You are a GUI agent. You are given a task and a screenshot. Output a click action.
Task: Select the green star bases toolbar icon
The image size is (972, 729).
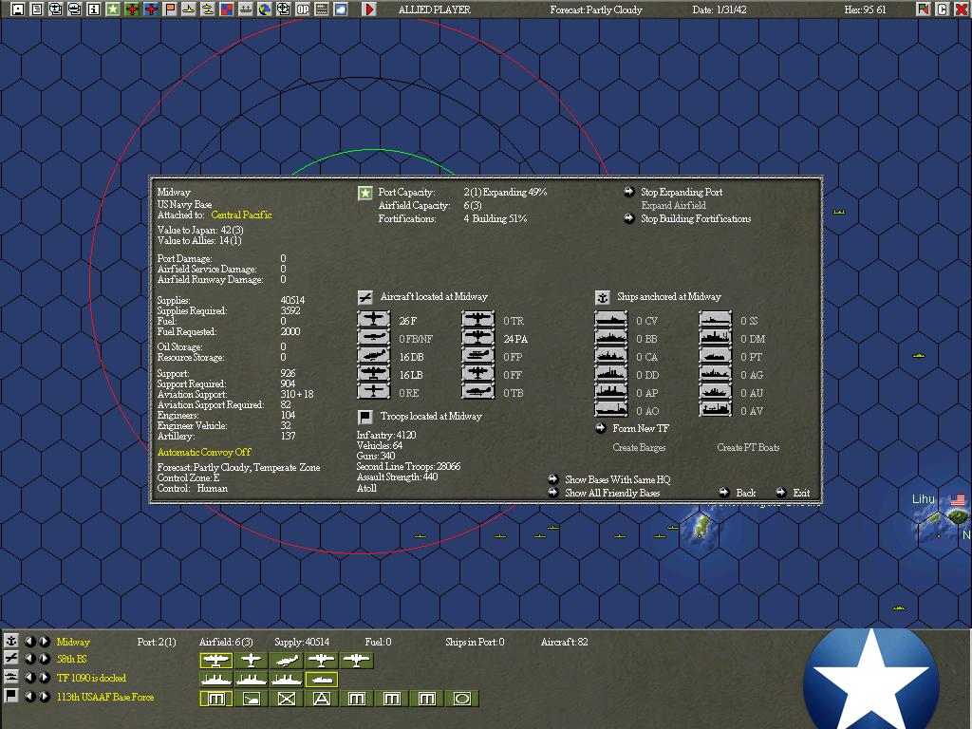116,9
